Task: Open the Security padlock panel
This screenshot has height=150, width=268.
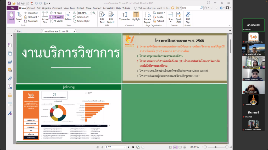Action: (10, 95)
